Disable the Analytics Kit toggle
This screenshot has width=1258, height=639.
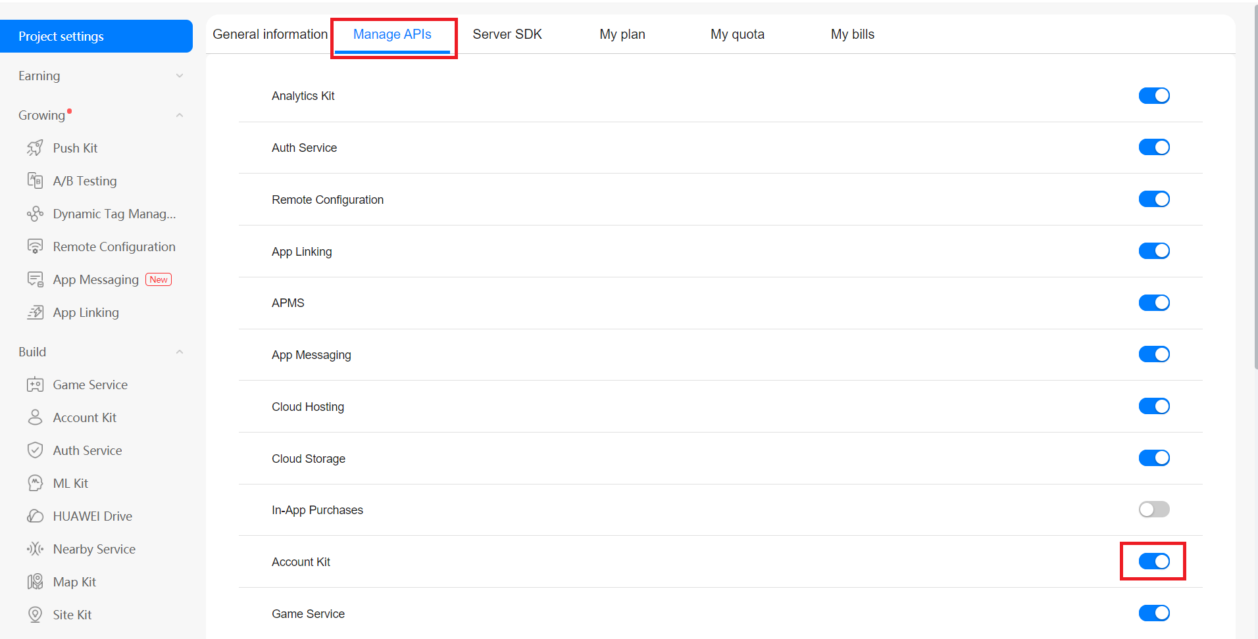click(1154, 95)
